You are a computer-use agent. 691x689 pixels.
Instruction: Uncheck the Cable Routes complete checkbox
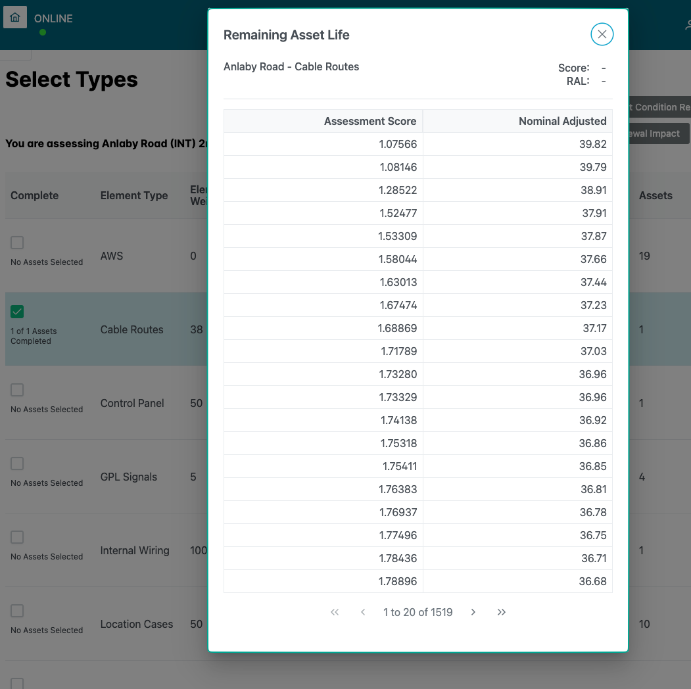17,312
